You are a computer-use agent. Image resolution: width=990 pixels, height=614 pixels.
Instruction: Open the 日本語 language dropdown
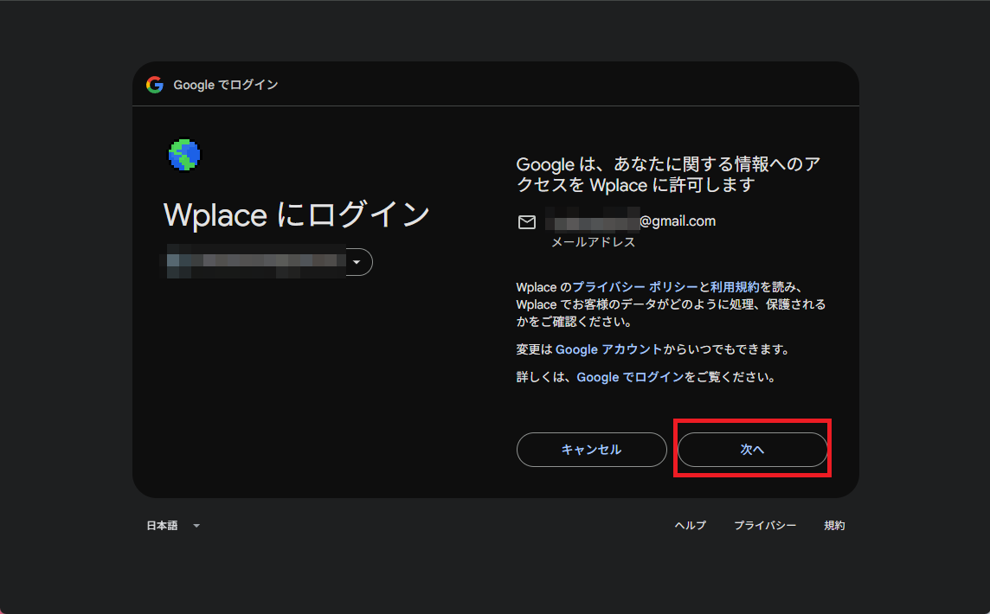tap(173, 525)
